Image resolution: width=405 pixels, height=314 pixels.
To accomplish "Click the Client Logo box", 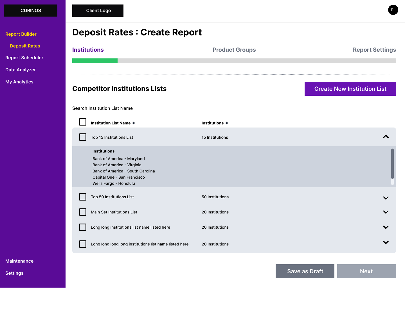I will tap(98, 11).
